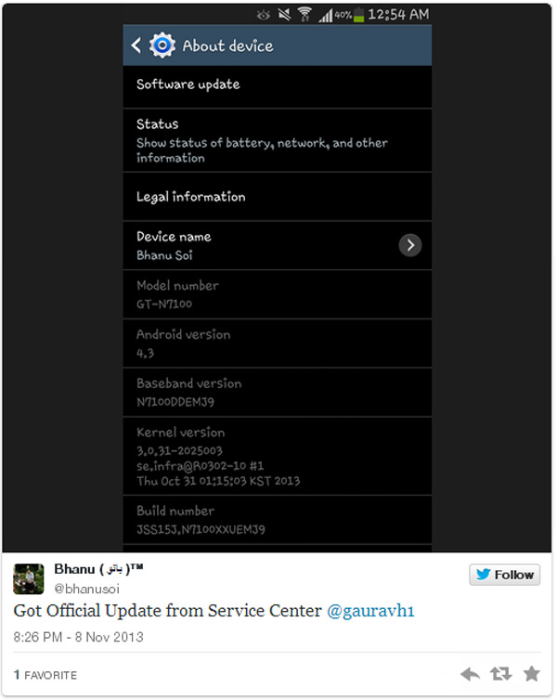Click the reply arrow icon on tweet

[471, 674]
